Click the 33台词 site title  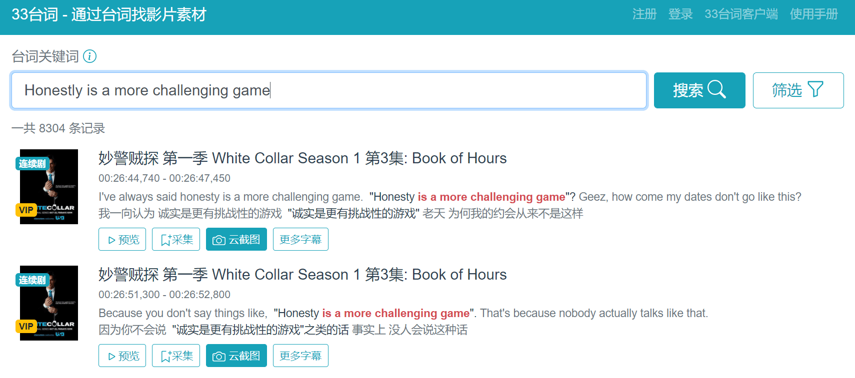click(109, 14)
